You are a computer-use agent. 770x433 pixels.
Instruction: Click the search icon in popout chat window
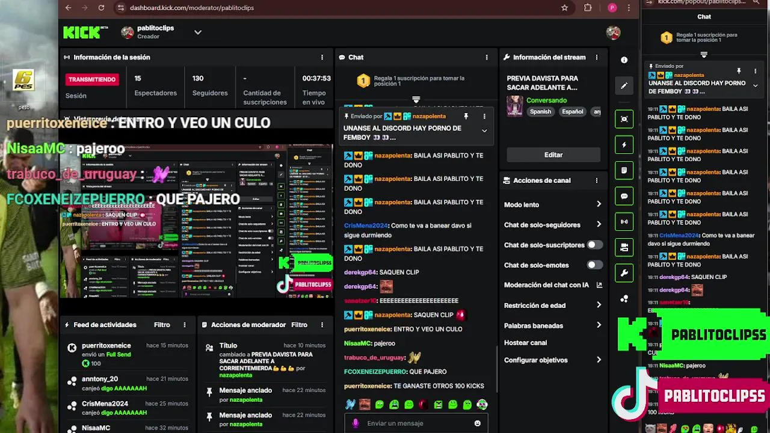(756, 2)
